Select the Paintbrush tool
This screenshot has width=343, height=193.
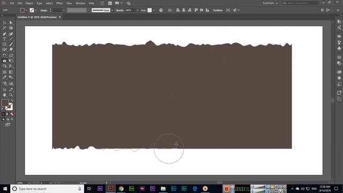click(x=11, y=44)
